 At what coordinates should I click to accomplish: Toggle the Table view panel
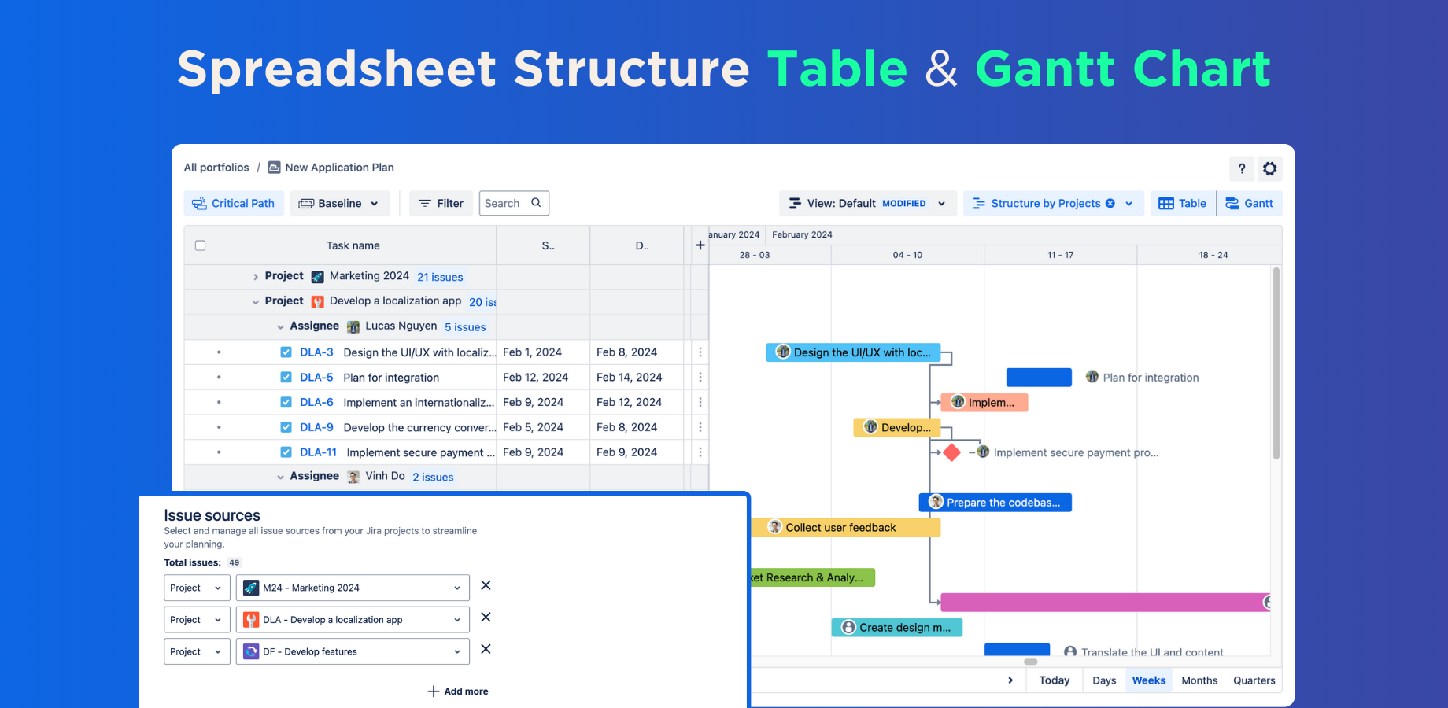[x=1183, y=203]
